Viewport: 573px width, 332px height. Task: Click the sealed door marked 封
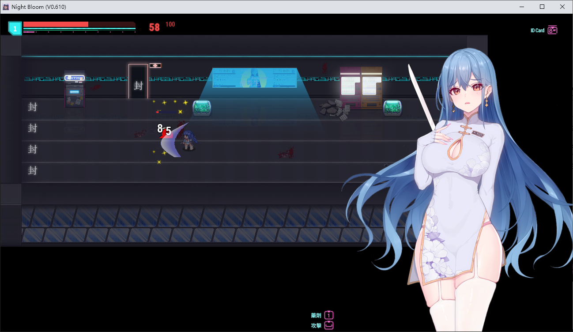coord(138,82)
